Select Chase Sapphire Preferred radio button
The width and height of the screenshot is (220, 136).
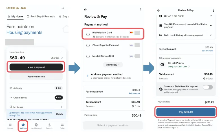pyautogui.click(x=88, y=45)
